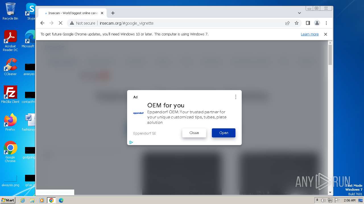Click the OEM for you headline
The height and width of the screenshot is (204, 364).
tap(166, 105)
